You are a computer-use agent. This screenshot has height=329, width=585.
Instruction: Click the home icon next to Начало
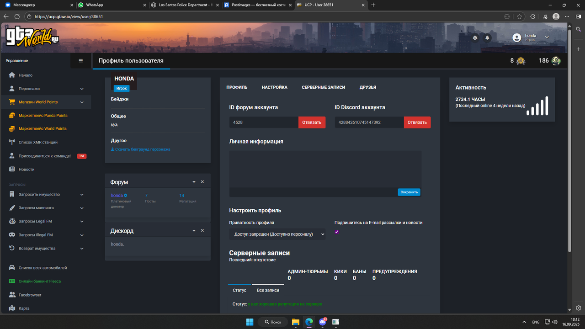[x=12, y=75]
